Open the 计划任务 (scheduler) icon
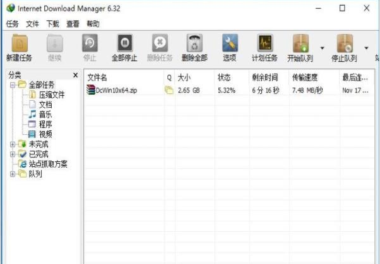 point(265,43)
